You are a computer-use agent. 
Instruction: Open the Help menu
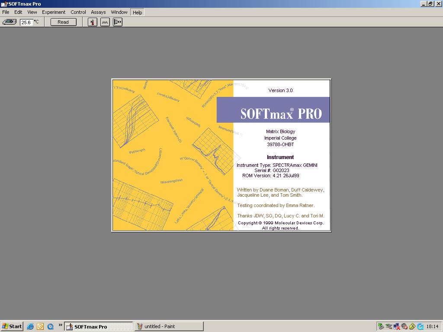[137, 13]
